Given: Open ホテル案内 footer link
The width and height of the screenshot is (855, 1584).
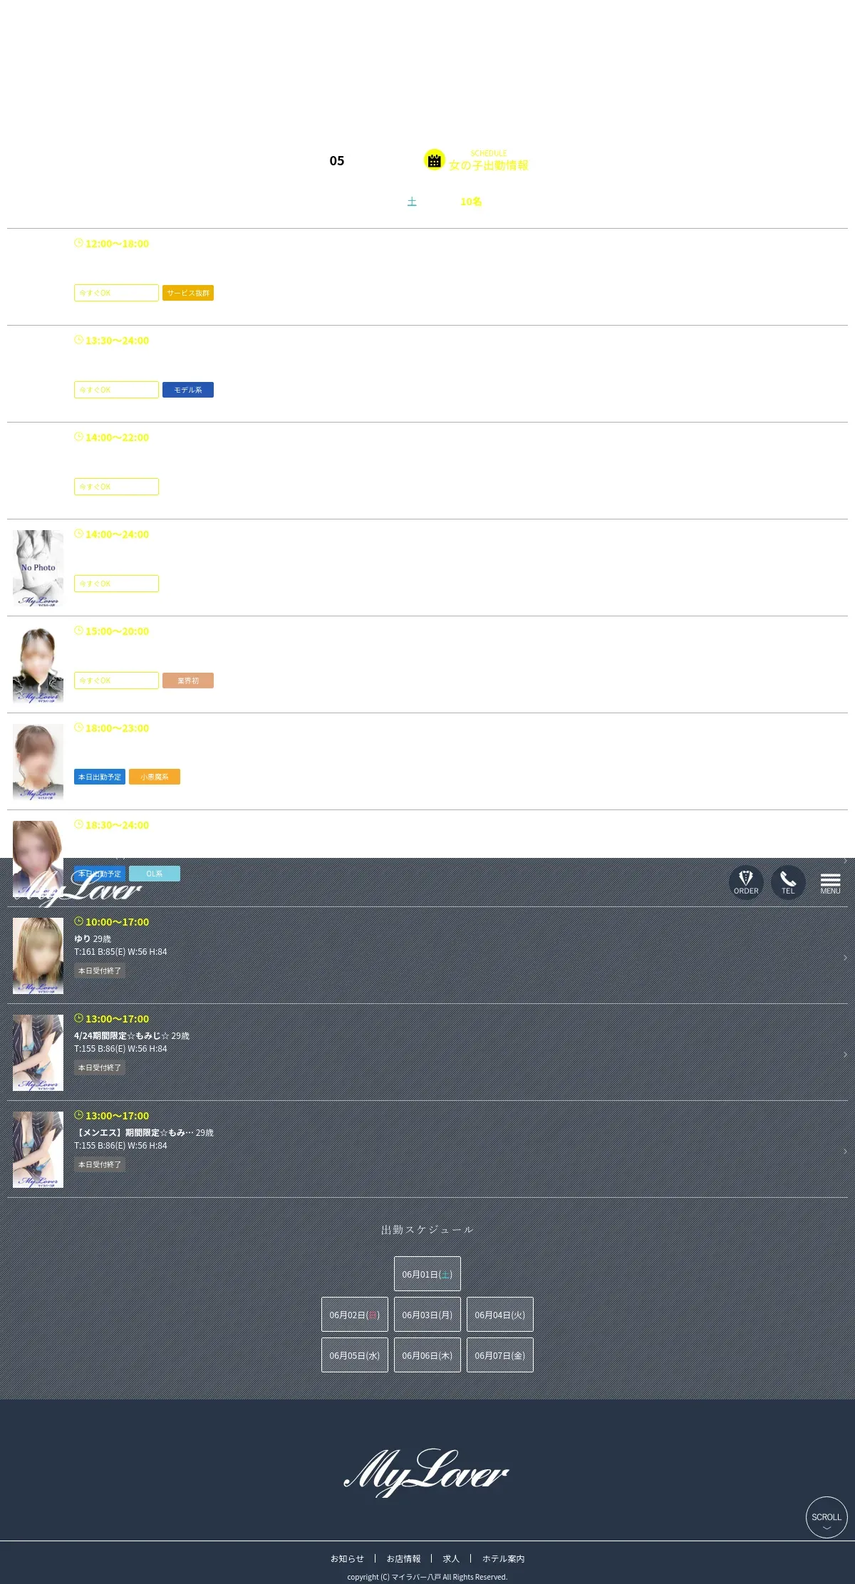Looking at the screenshot, I should point(504,1558).
